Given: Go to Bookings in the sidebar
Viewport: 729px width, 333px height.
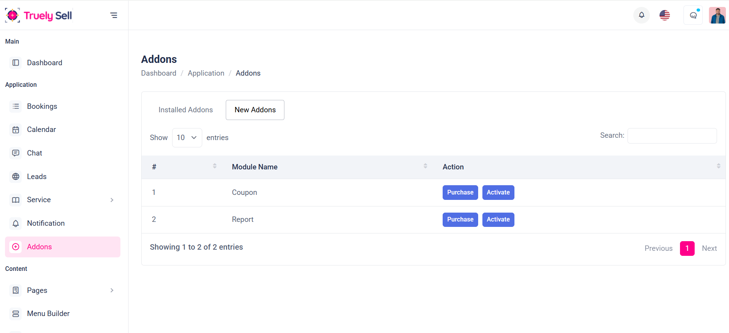Looking at the screenshot, I should pyautogui.click(x=42, y=106).
